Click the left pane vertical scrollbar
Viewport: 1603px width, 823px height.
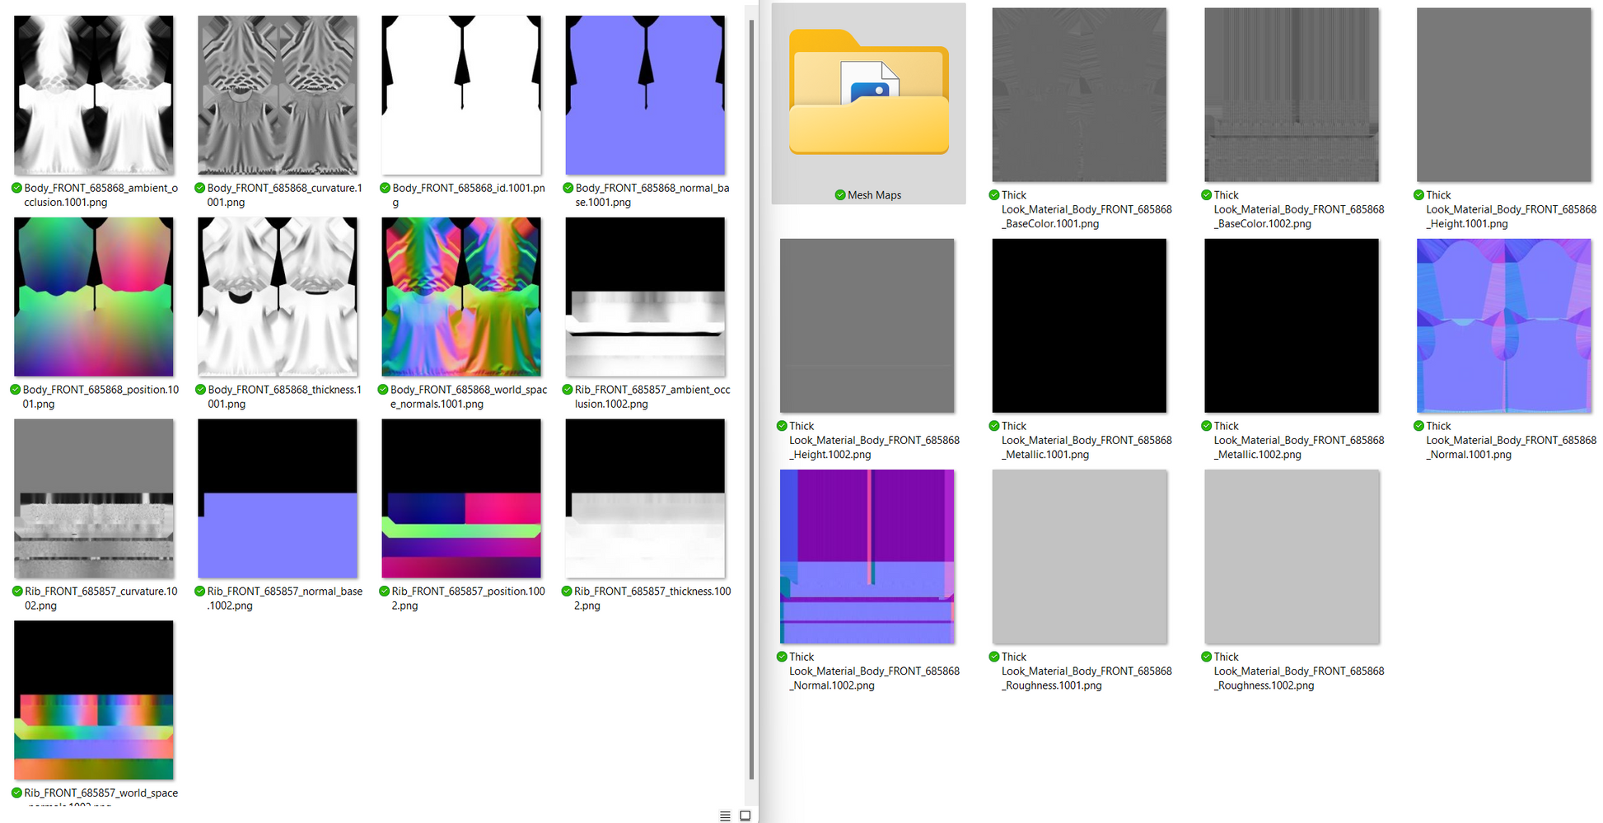[751, 400]
